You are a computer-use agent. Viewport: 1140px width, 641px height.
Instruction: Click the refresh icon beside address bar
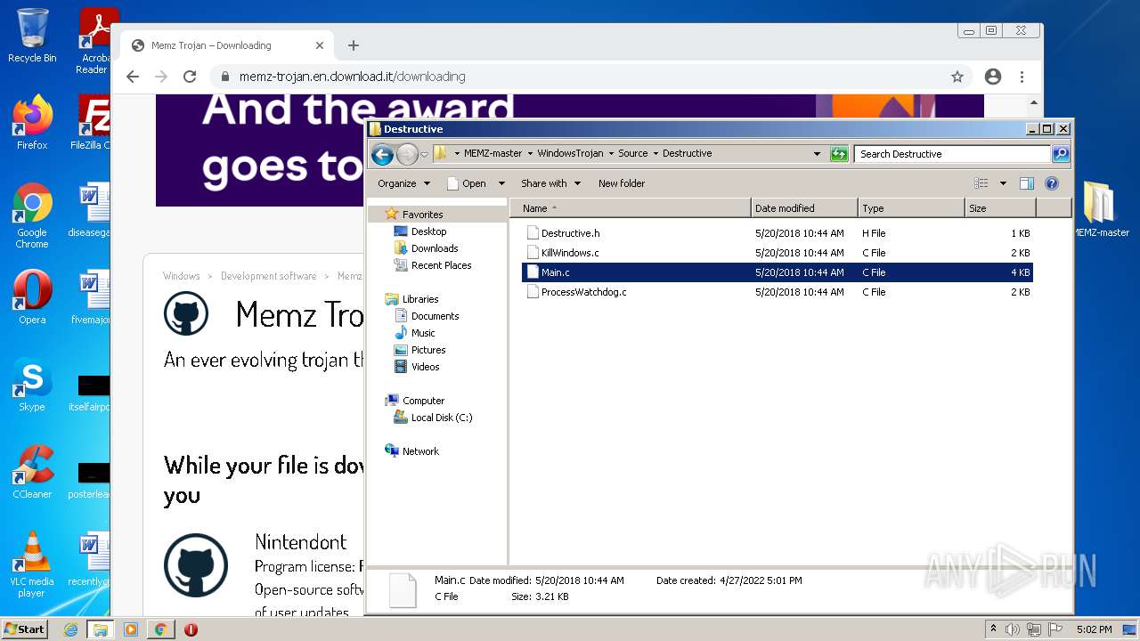tap(839, 154)
